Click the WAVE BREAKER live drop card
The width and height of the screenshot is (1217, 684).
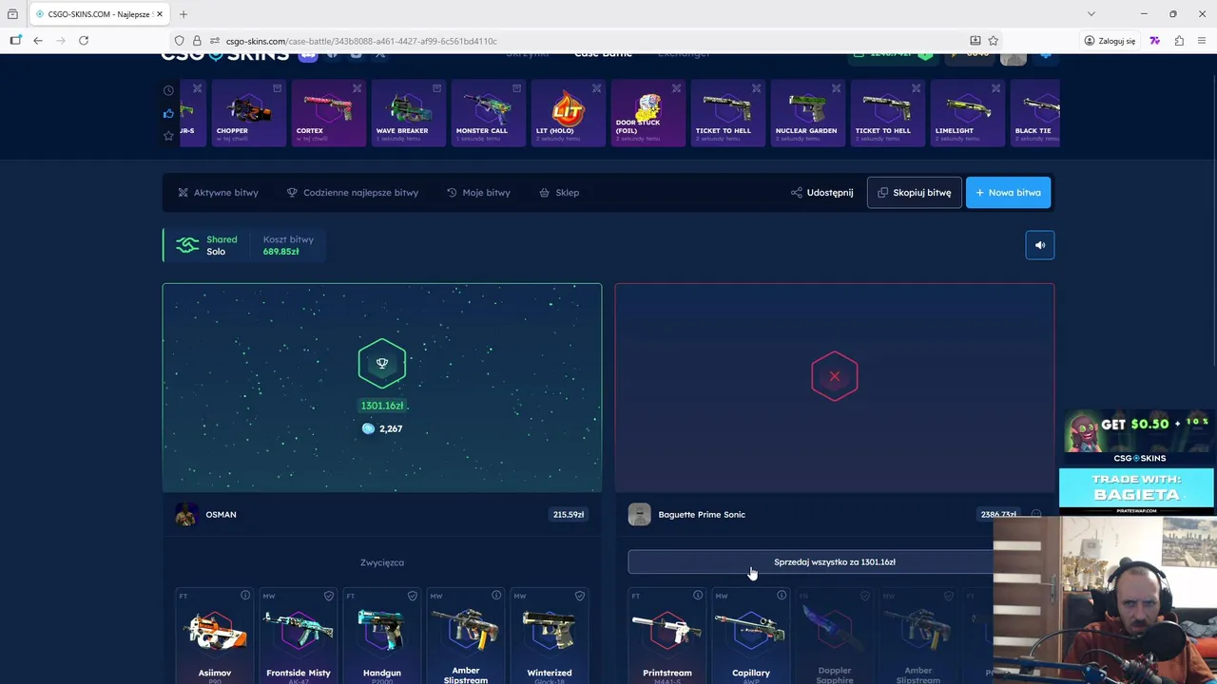tap(408, 113)
